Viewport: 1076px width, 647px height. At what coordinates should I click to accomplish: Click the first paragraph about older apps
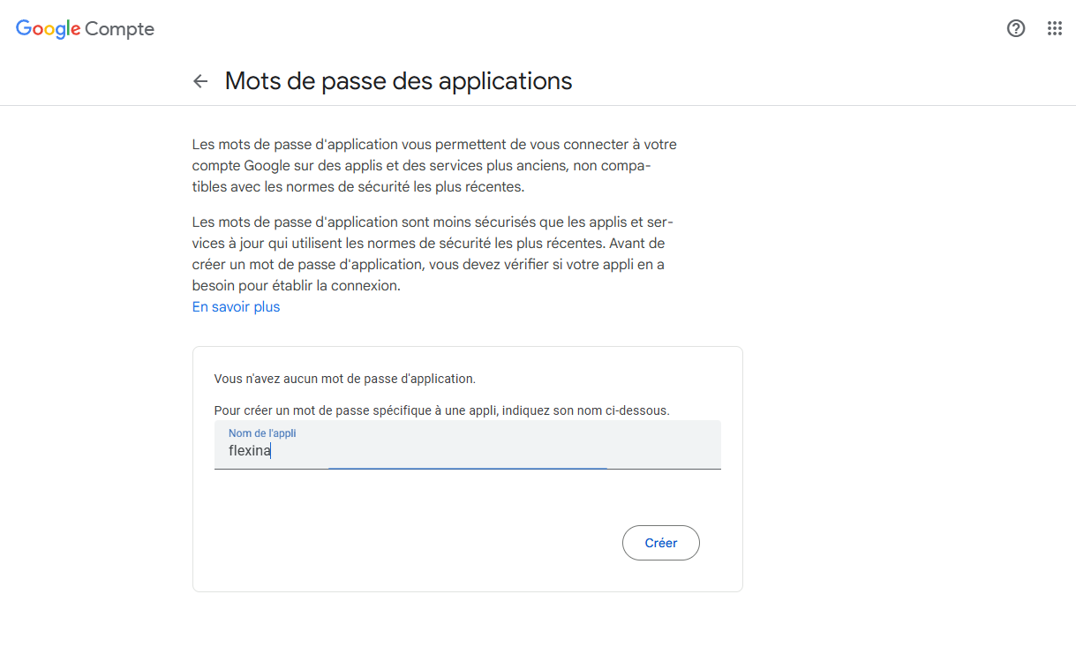click(x=434, y=165)
